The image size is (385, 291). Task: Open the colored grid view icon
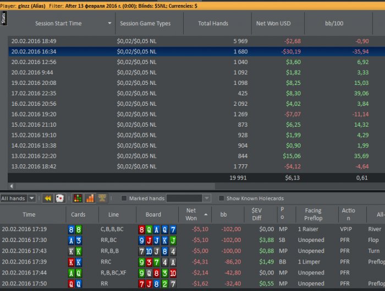coord(78,198)
